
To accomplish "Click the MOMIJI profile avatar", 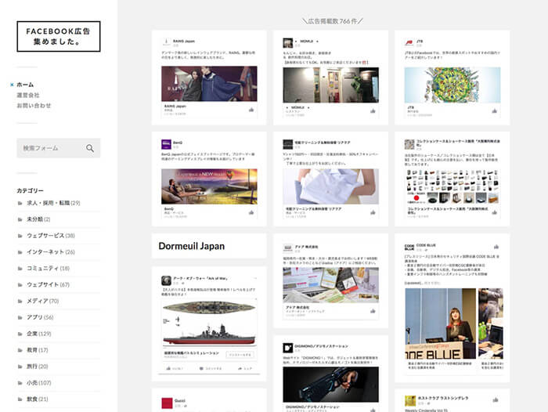I will click(x=287, y=43).
